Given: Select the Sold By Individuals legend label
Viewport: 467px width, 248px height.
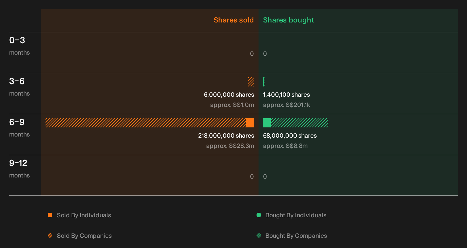Looking at the screenshot, I should tap(84, 215).
